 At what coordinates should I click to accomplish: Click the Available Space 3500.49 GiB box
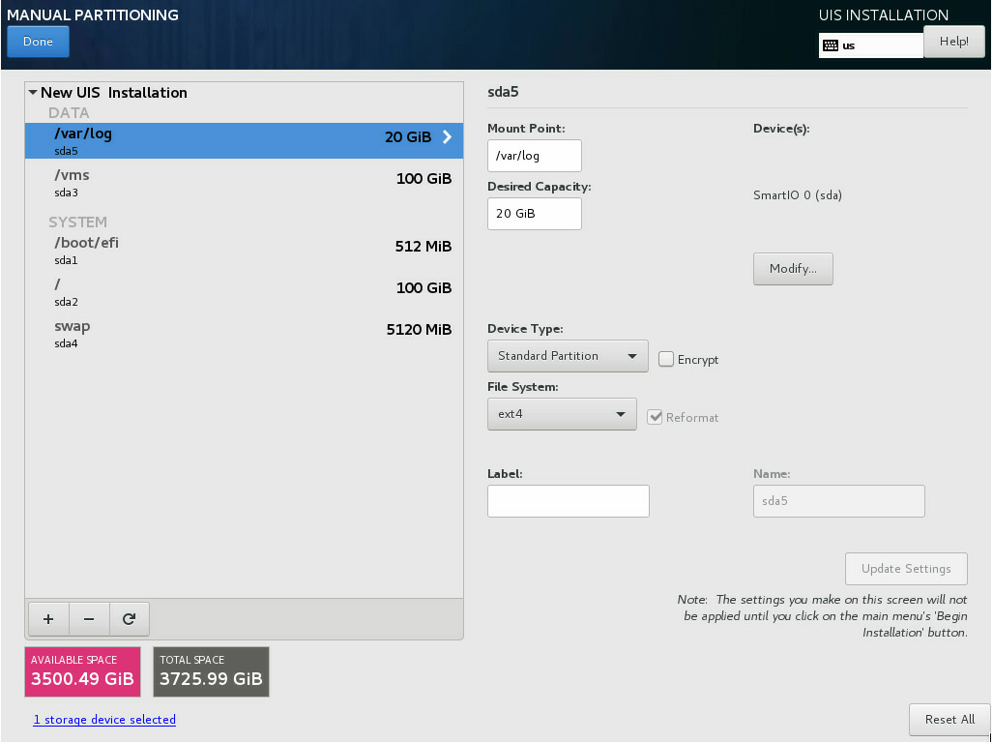[x=82, y=671]
